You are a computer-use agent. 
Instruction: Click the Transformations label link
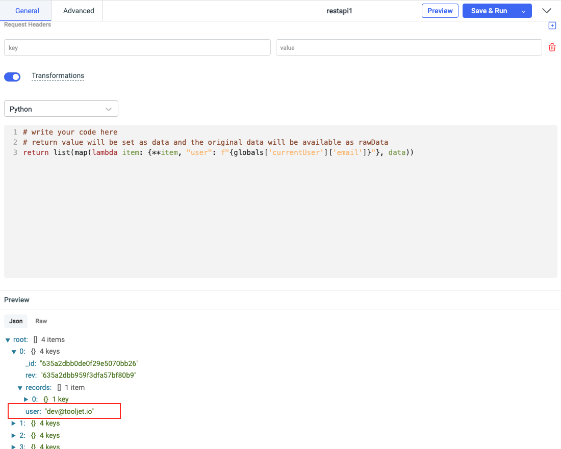(x=58, y=76)
